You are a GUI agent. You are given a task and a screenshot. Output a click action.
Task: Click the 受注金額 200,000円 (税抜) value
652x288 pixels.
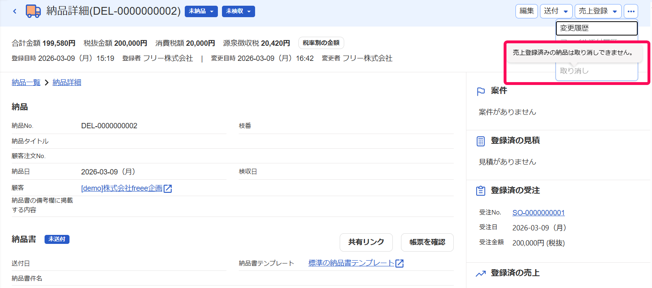click(538, 243)
